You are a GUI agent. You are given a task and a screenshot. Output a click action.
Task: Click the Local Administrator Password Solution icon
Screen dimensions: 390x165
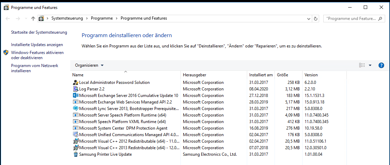[76, 82]
